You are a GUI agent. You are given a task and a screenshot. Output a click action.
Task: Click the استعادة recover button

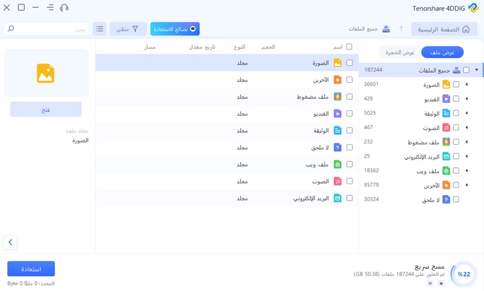pyautogui.click(x=31, y=269)
